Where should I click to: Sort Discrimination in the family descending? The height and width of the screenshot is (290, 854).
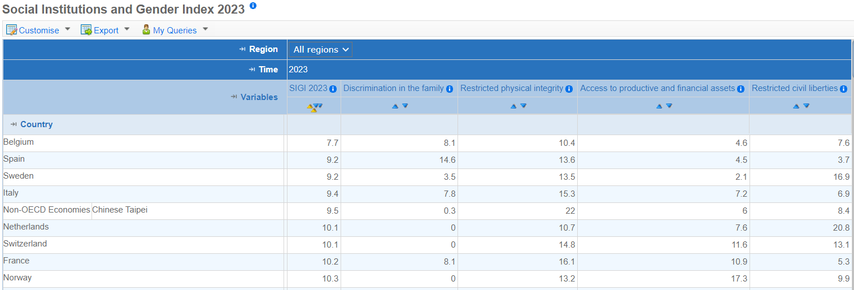coord(405,106)
